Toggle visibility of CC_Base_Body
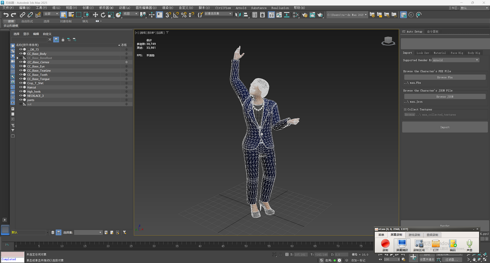This screenshot has height=263, width=490. click(x=21, y=54)
